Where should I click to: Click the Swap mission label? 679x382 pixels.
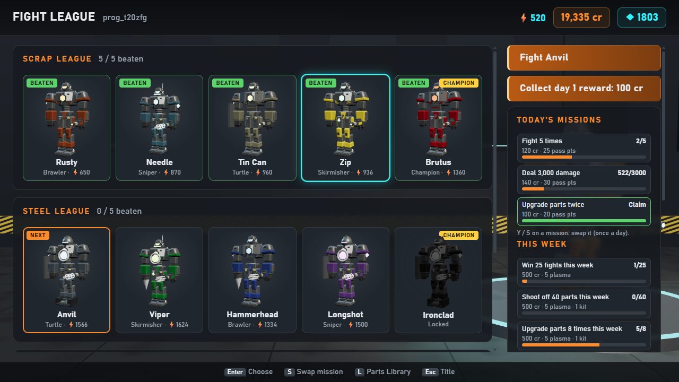(320, 371)
